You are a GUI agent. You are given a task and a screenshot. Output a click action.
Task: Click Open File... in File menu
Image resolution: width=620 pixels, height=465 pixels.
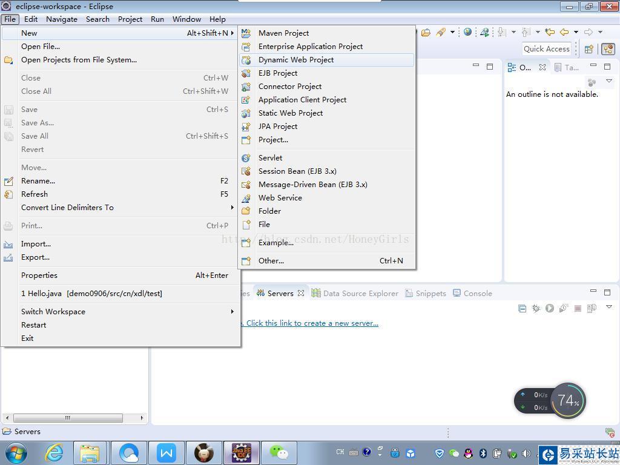click(x=120, y=47)
